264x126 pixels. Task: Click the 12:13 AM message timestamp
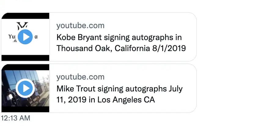(15, 118)
